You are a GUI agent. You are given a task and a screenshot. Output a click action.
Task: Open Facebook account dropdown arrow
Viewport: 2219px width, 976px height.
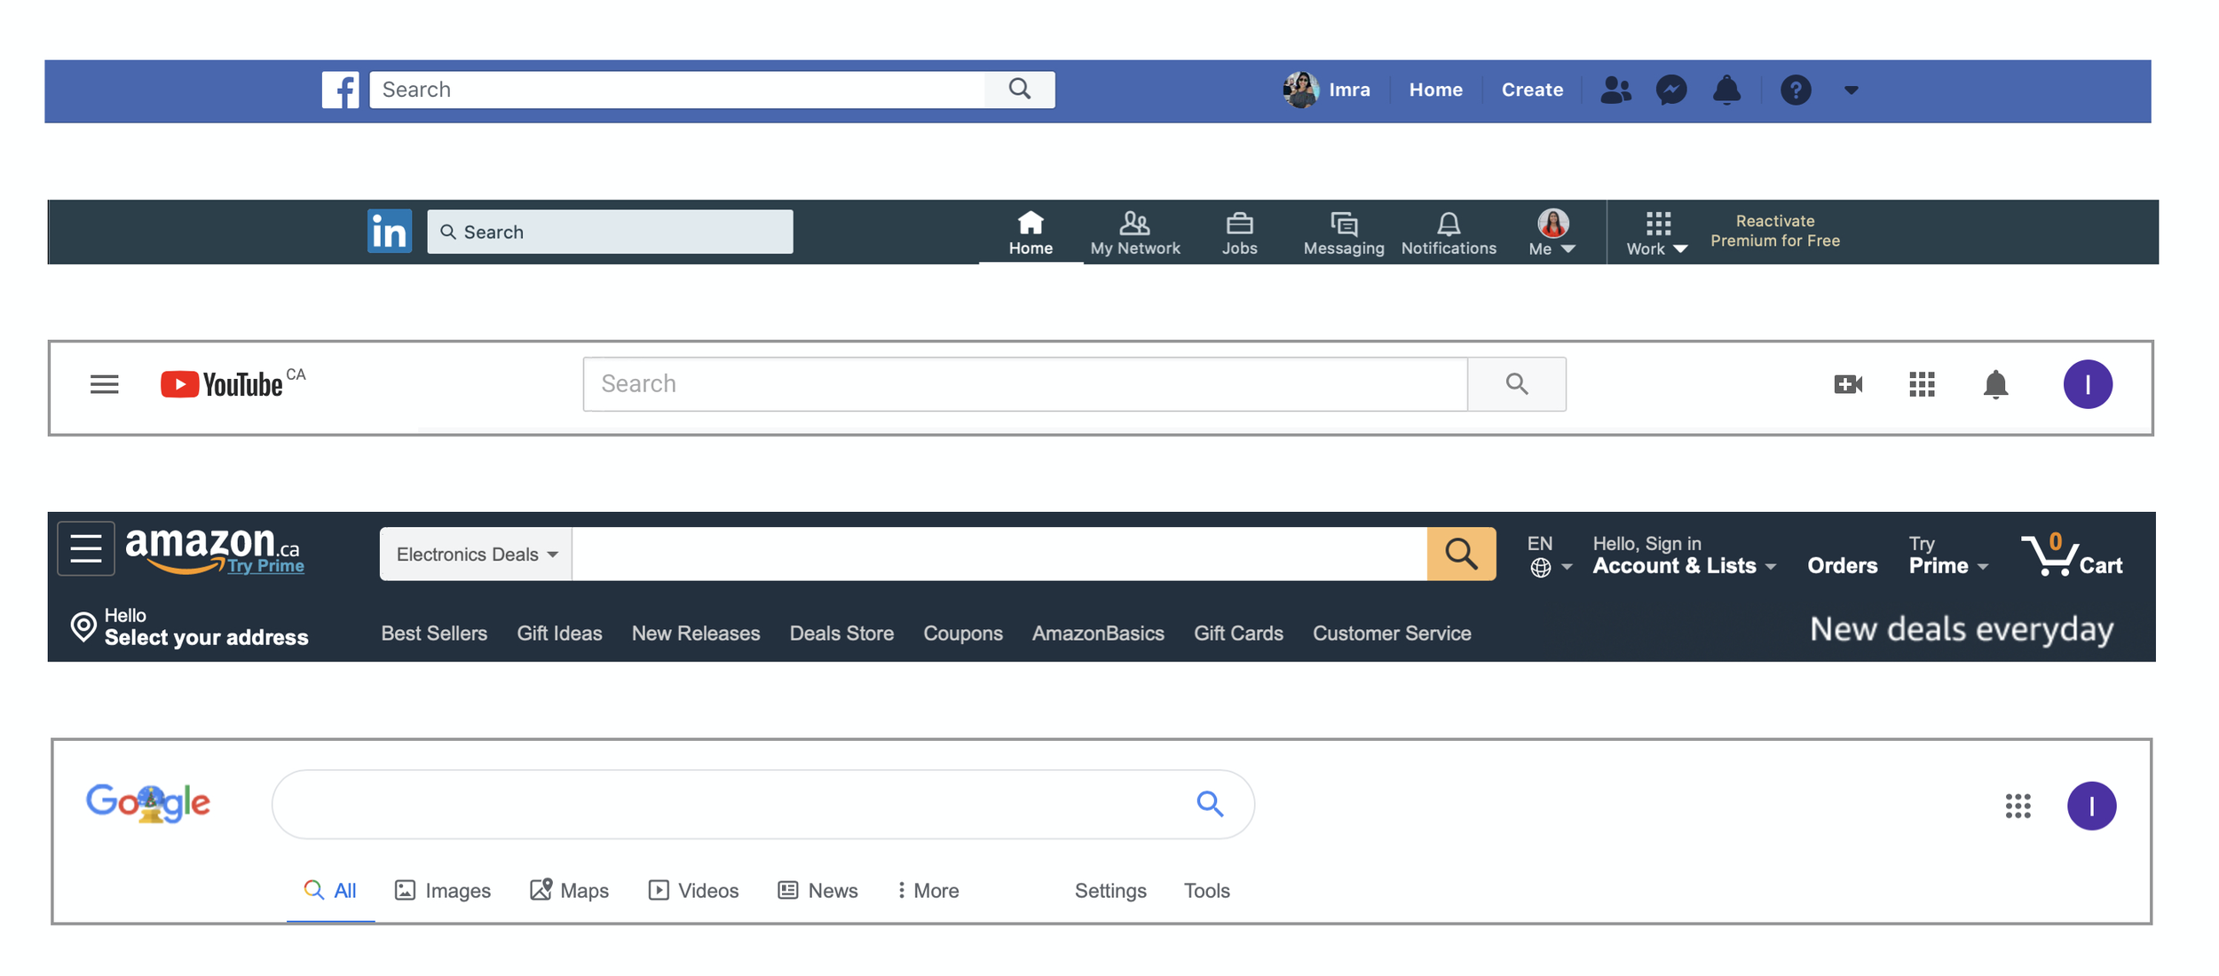click(x=1851, y=90)
